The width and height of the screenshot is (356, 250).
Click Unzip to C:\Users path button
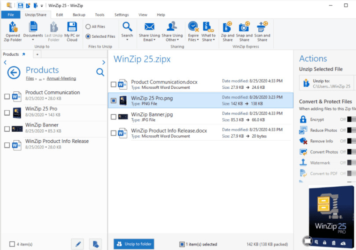tap(327, 83)
